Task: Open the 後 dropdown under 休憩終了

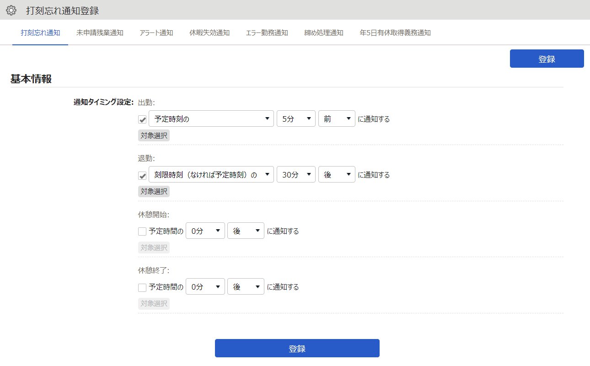Action: (246, 286)
